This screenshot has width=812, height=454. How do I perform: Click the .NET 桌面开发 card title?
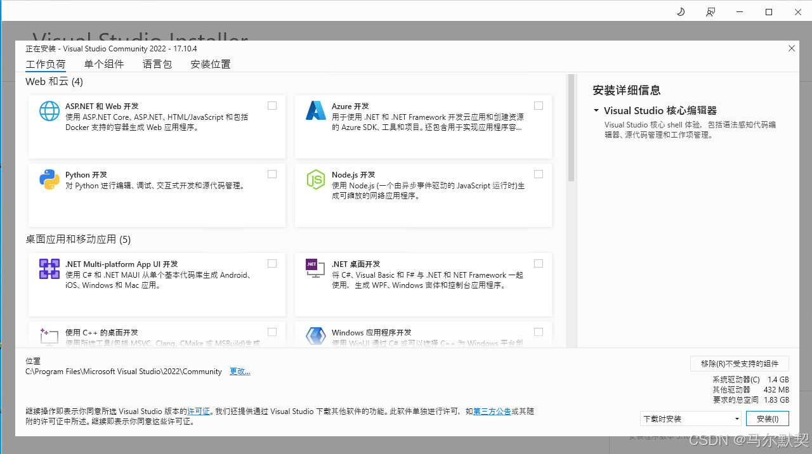(x=356, y=264)
